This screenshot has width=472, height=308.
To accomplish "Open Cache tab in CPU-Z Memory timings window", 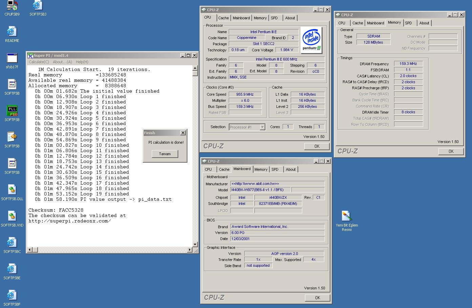I will (357, 23).
